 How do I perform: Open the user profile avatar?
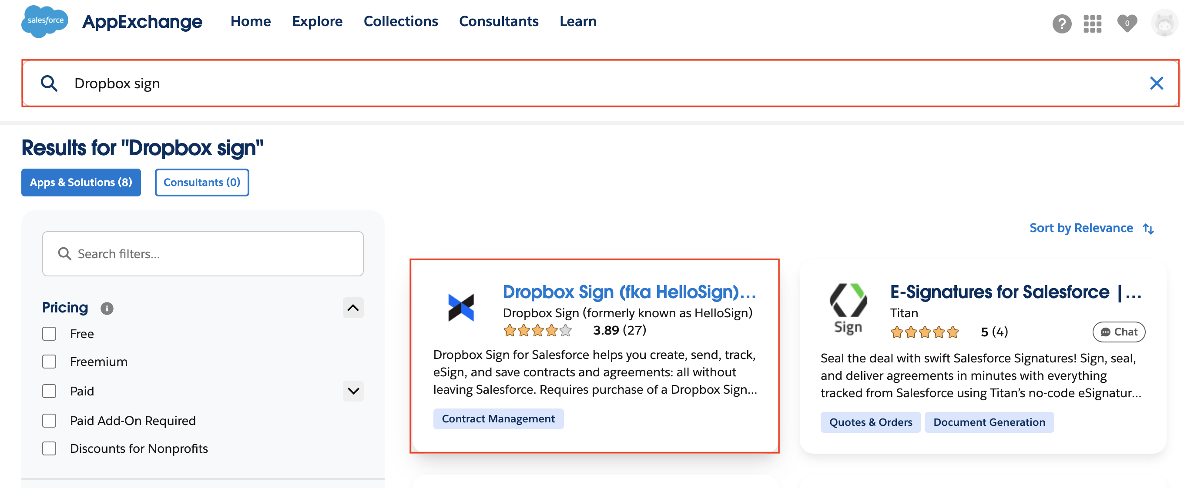click(x=1164, y=23)
